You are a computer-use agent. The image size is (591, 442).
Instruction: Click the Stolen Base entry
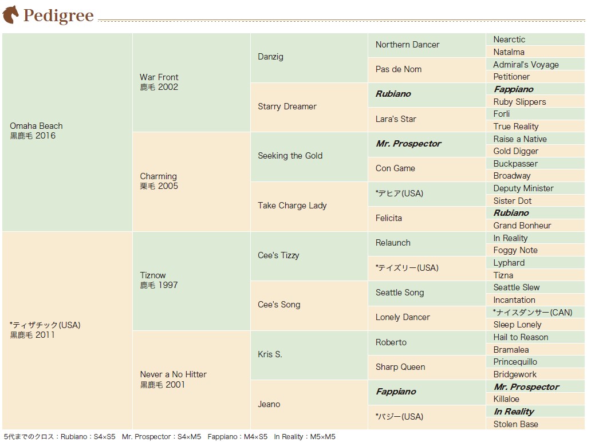pos(535,424)
